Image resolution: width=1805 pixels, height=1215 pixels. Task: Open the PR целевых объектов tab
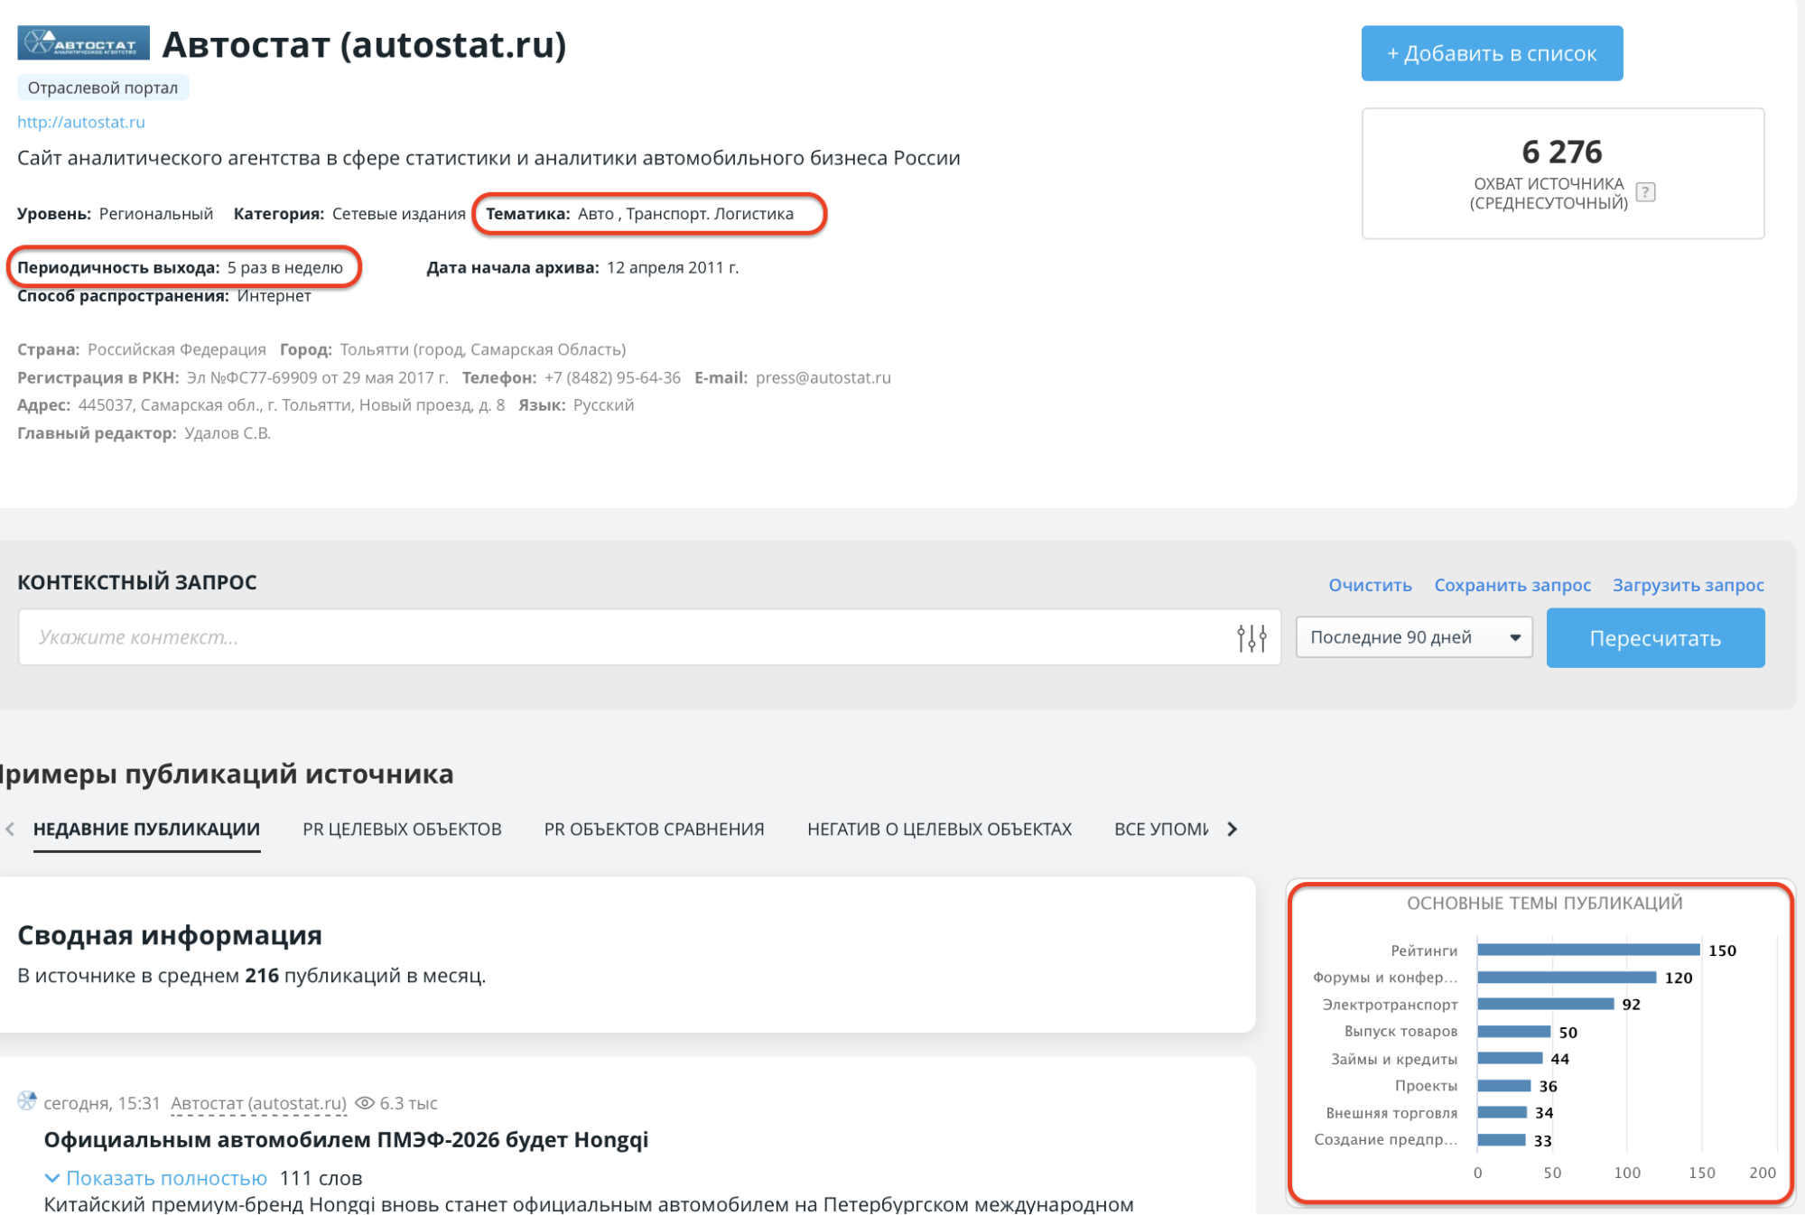click(x=402, y=830)
